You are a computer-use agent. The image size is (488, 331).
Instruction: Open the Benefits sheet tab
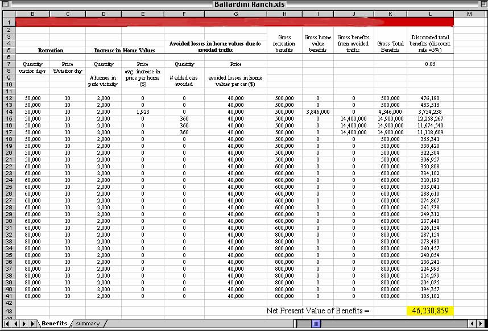pyautogui.click(x=54, y=324)
